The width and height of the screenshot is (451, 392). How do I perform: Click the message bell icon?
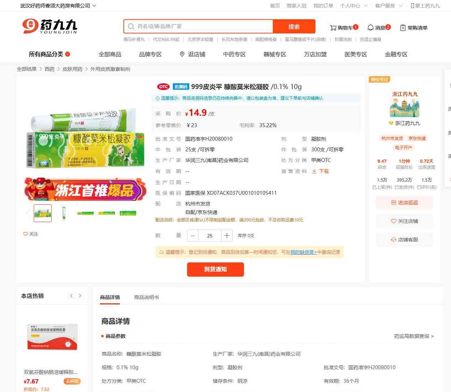(370, 28)
